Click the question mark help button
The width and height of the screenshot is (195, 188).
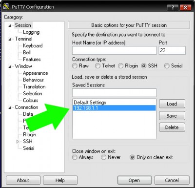(x=173, y=7)
